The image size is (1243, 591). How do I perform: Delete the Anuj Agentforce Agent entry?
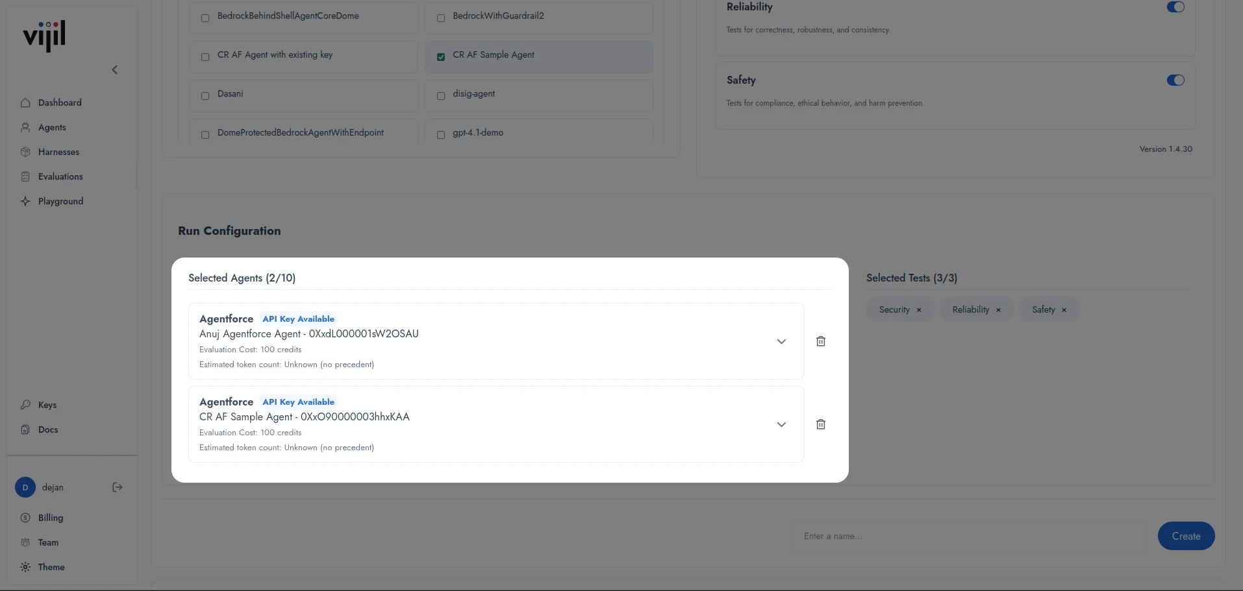[x=821, y=341]
